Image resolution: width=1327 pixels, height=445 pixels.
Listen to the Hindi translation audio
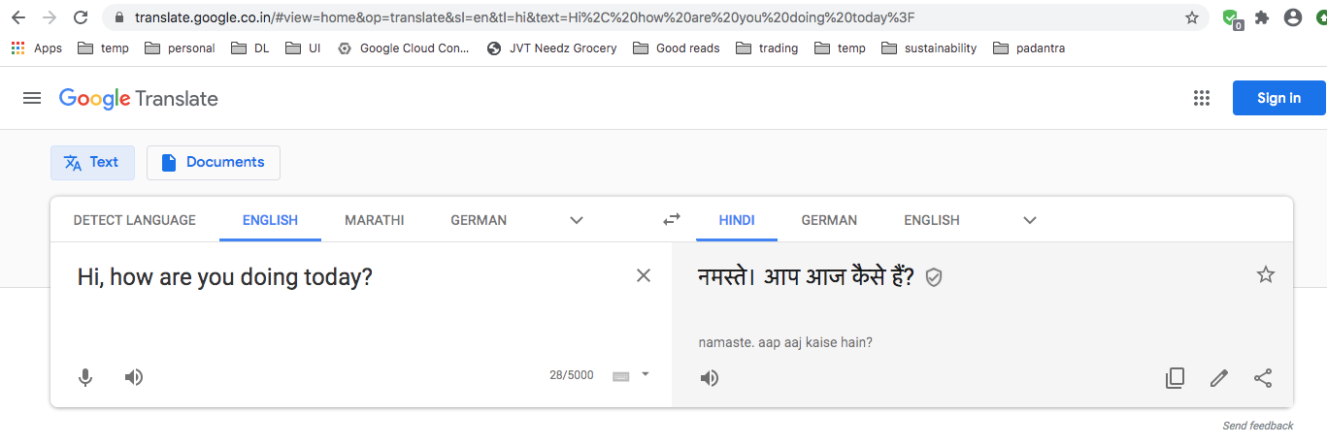click(x=710, y=378)
